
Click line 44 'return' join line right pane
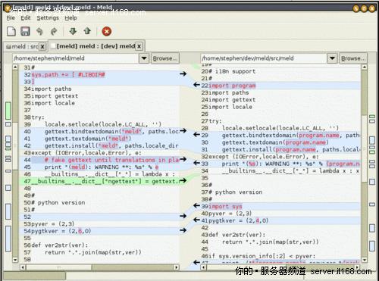[x=271, y=242]
